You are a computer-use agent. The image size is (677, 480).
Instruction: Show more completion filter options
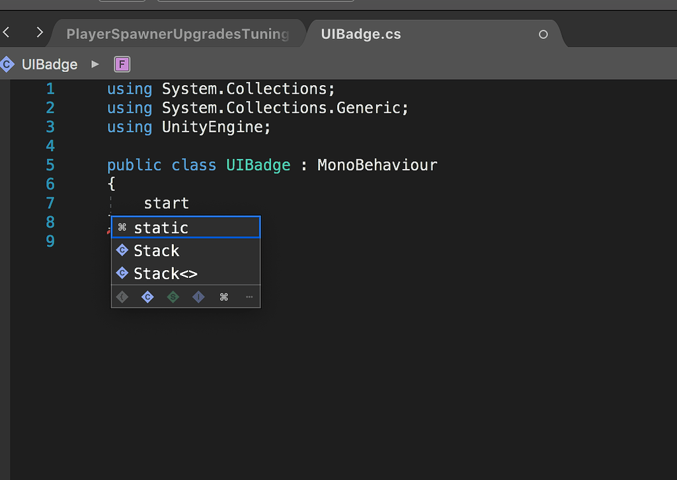[x=249, y=297]
